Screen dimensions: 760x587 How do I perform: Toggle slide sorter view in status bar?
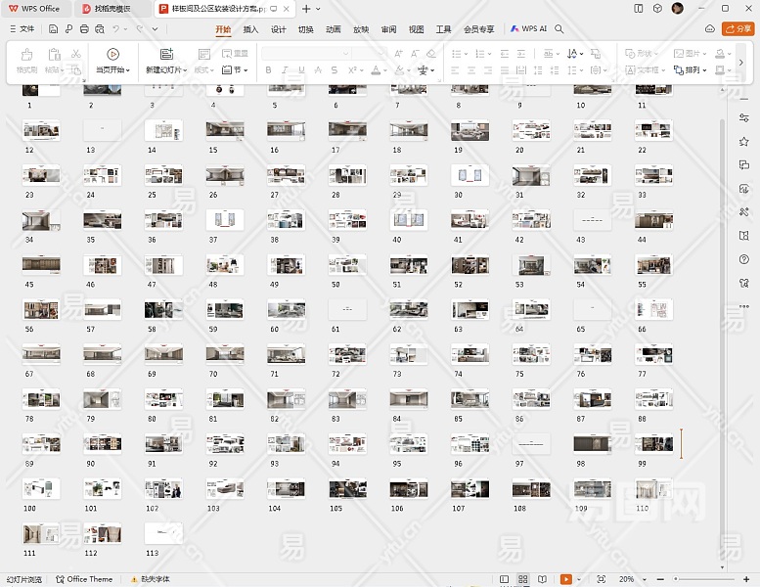[x=523, y=579]
